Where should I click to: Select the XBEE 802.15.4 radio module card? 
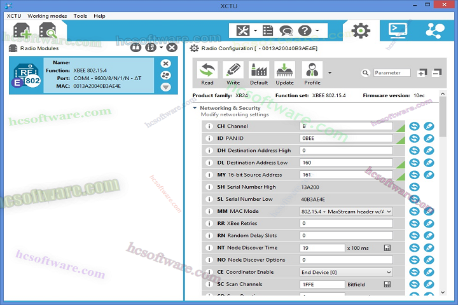click(x=93, y=76)
